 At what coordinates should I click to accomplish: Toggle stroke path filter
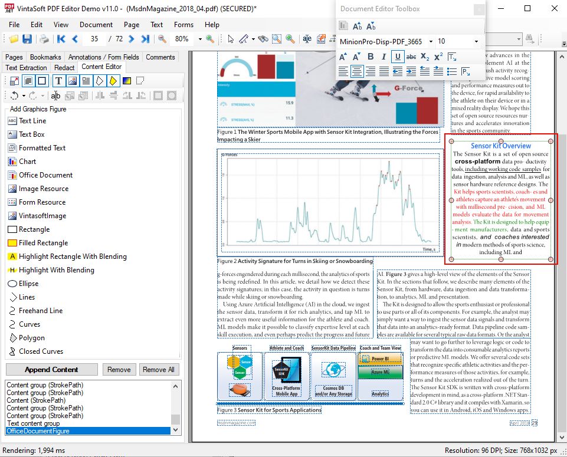click(100, 81)
